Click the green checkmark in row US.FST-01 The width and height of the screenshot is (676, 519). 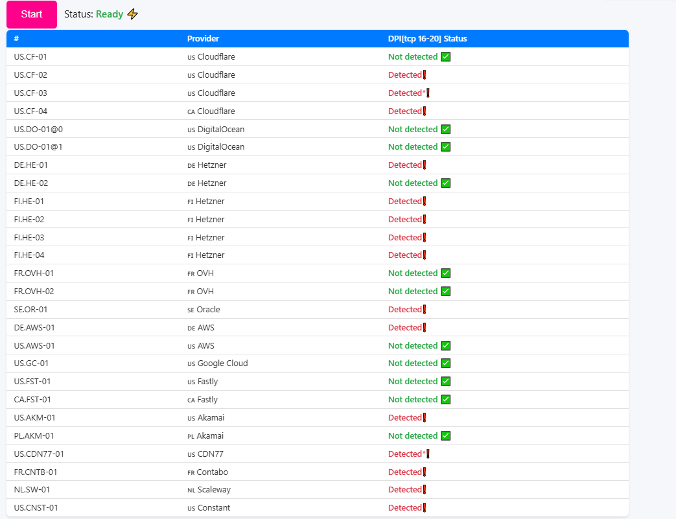tap(446, 382)
